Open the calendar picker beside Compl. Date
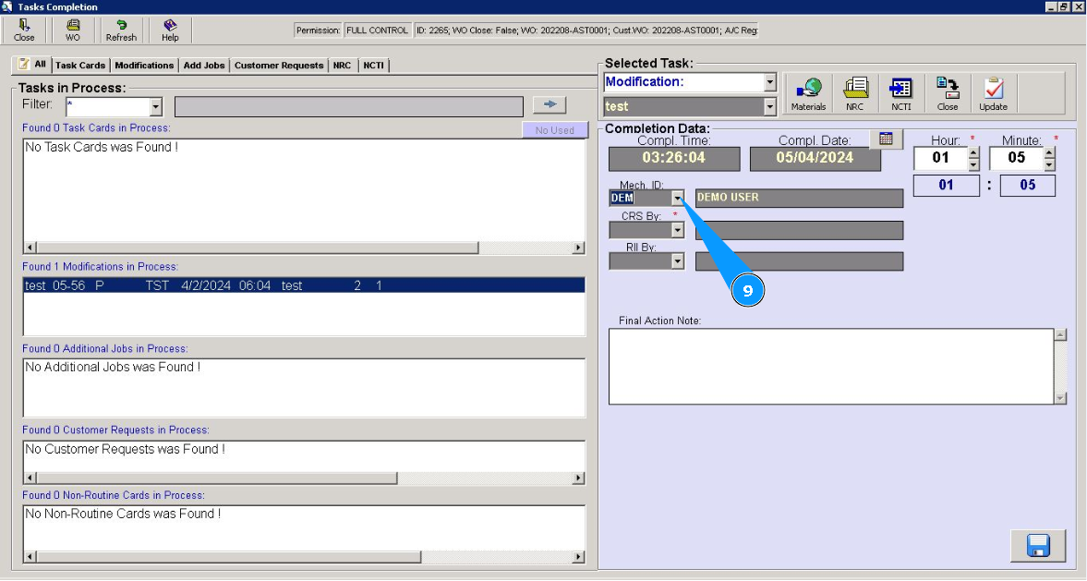The image size is (1087, 581). coord(886,139)
